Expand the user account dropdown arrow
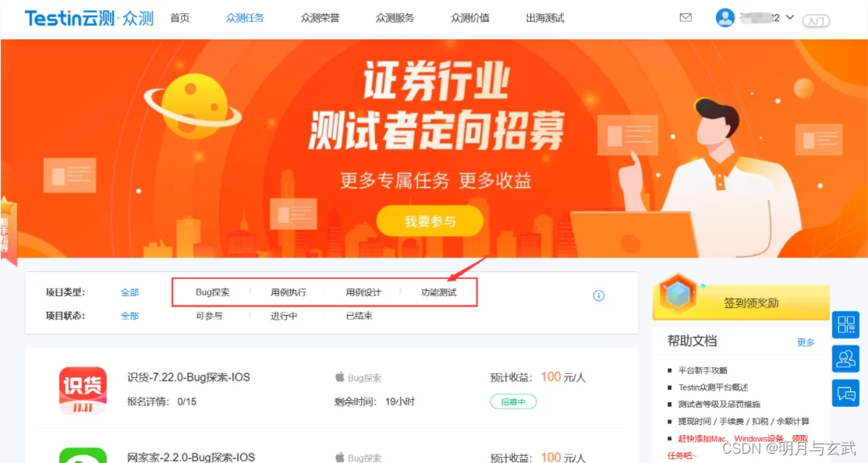868x463 pixels. tap(790, 17)
